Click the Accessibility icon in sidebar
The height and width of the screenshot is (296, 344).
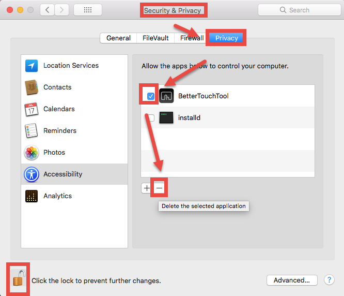32,174
